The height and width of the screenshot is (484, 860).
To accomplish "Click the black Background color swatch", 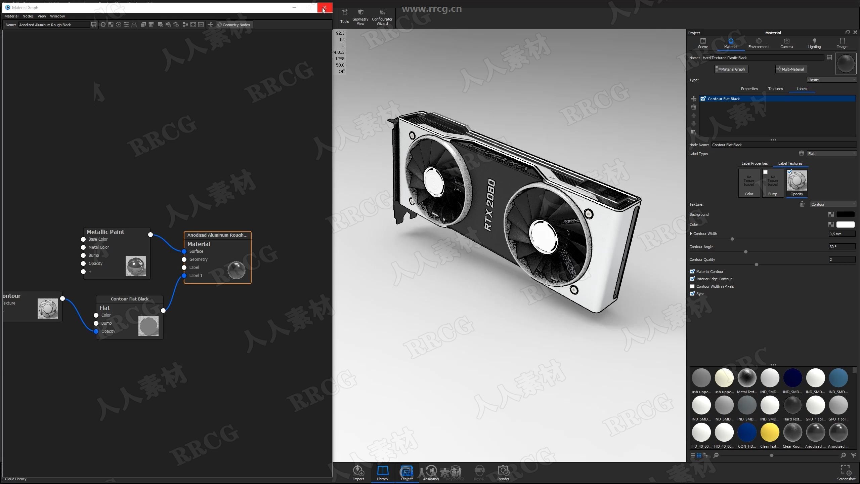I will tap(845, 214).
